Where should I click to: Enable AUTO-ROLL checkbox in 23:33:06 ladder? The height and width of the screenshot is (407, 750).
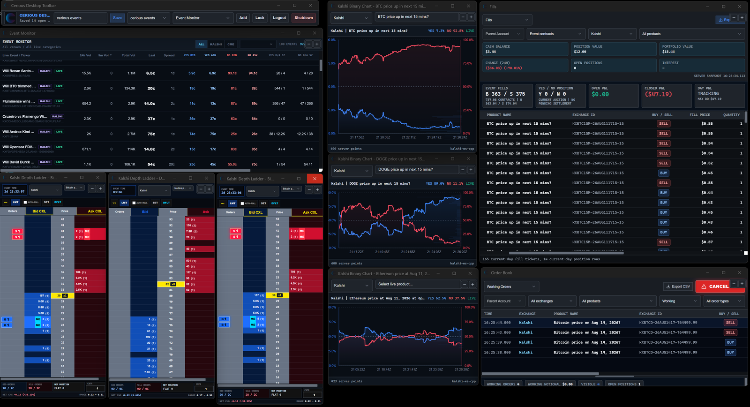242,203
